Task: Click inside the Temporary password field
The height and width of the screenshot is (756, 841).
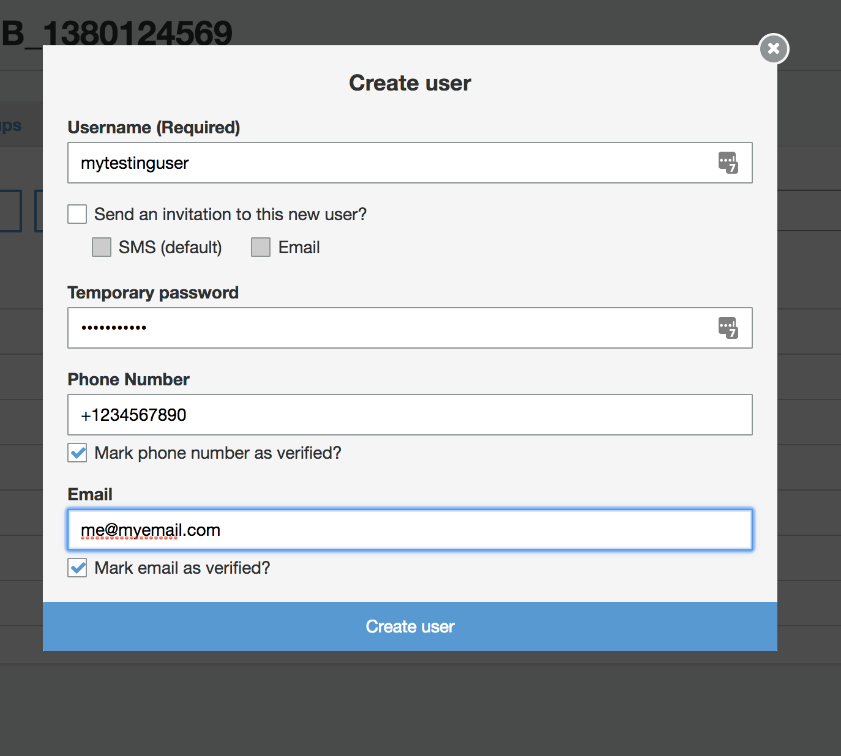Action: click(x=410, y=328)
